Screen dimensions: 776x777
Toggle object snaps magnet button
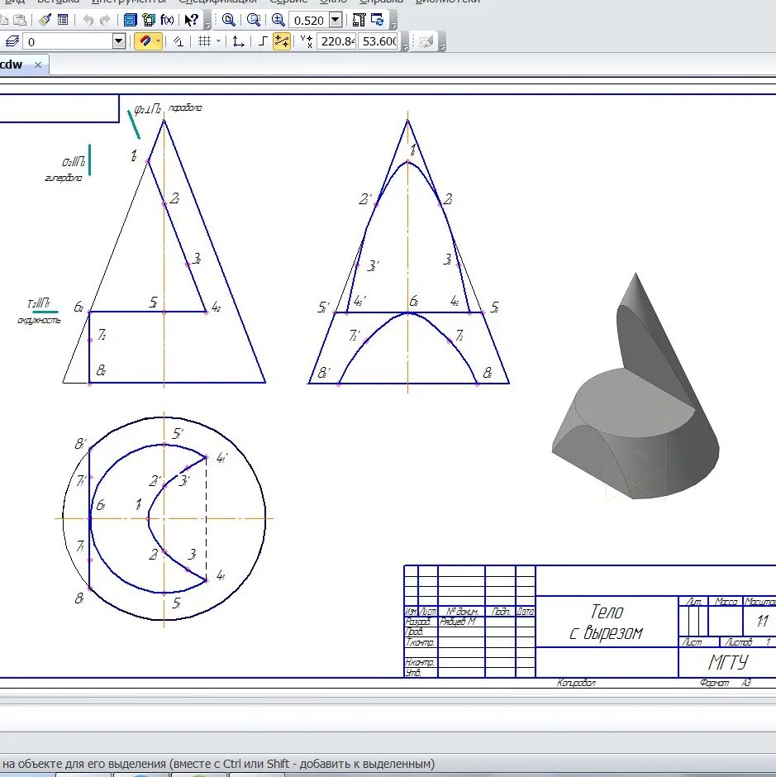pos(145,41)
